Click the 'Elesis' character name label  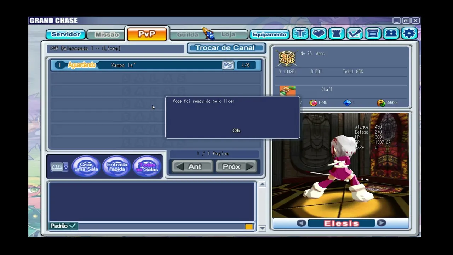[x=342, y=223]
